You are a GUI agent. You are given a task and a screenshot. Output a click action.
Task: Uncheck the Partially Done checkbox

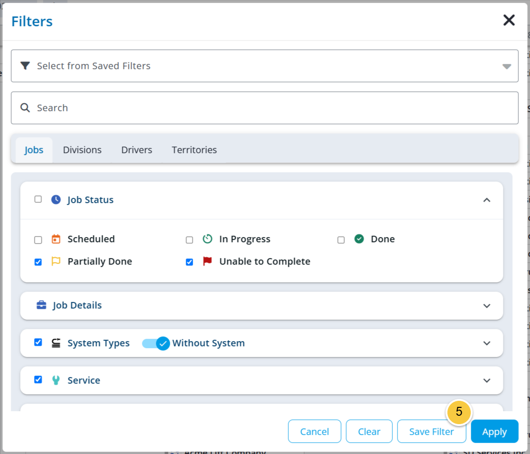point(38,262)
